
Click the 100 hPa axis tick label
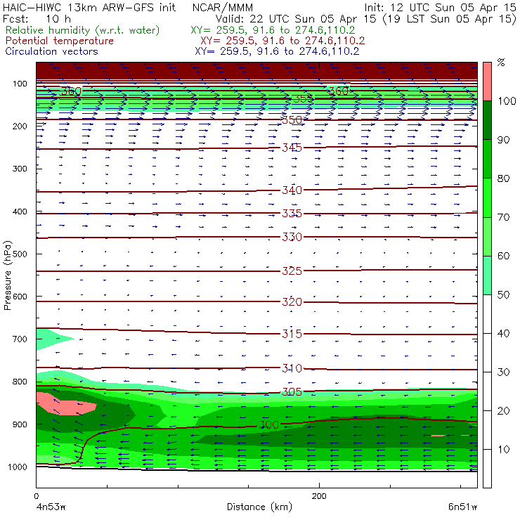(x=20, y=84)
